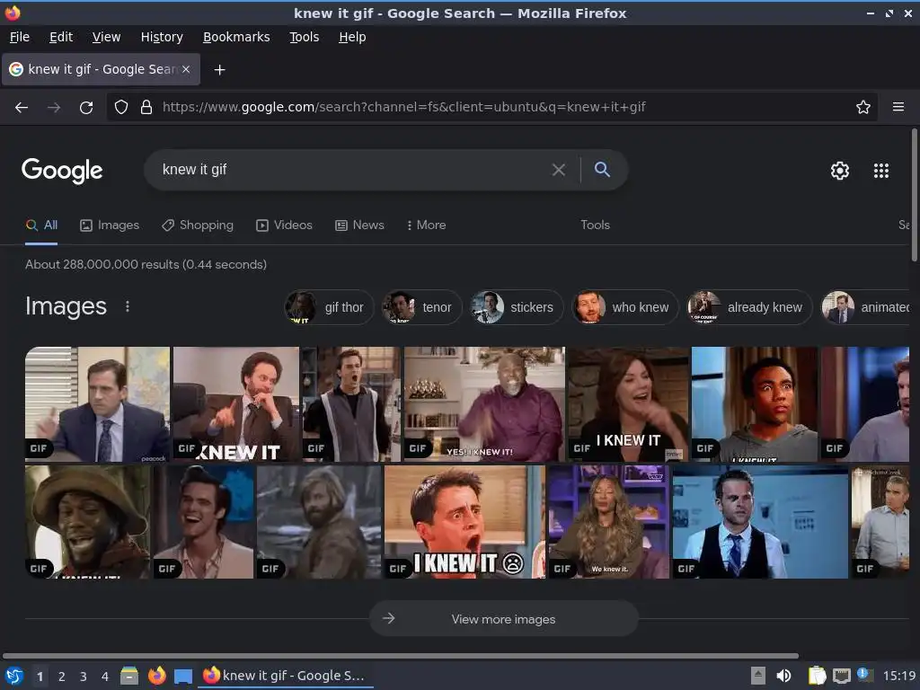Open the volume control in system tray
The image size is (920, 690).
pyautogui.click(x=783, y=676)
